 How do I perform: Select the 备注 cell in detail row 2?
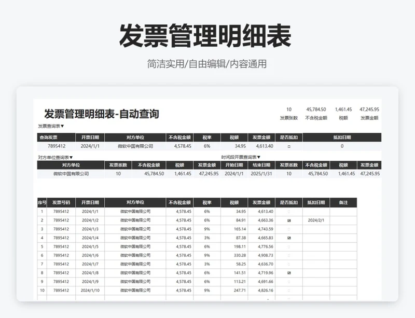pyautogui.click(x=343, y=220)
